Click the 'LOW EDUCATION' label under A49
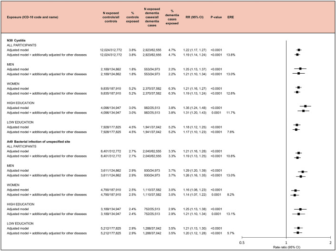The image size is (336, 251). pos(20,223)
